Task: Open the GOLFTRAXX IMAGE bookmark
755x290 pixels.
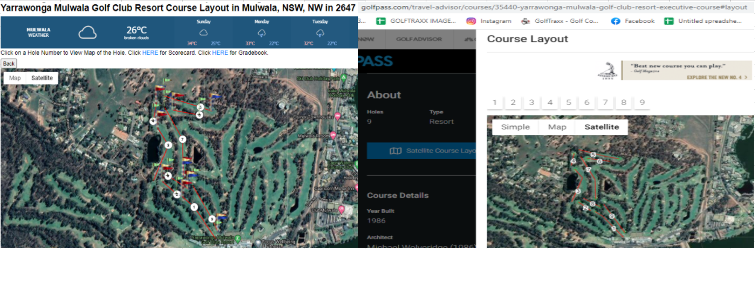Action: 417,20
